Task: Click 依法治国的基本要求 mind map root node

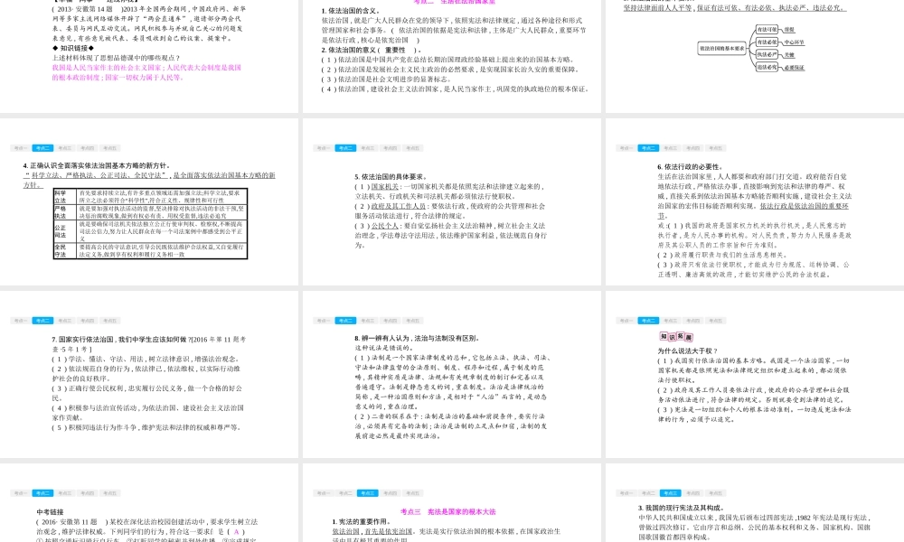Action: coord(721,49)
